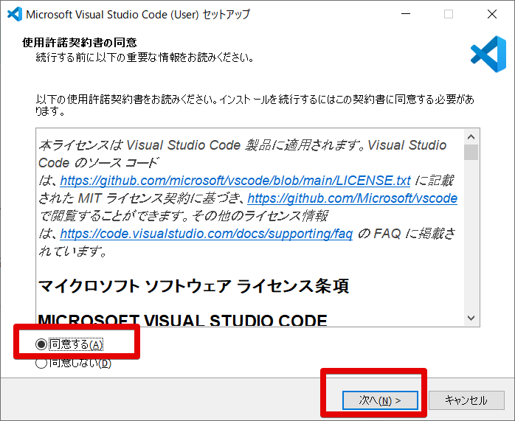515x421 pixels.
Task: Minimize the setup window
Action: 406,14
